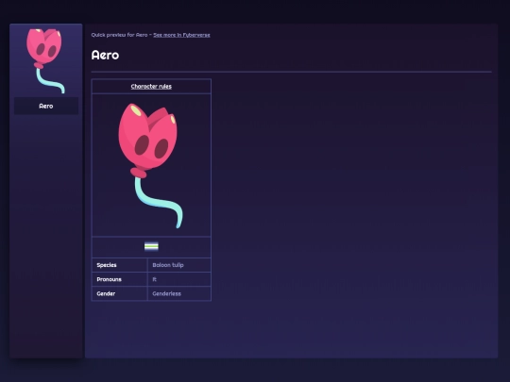Click the 'Pronouns' row label
The height and width of the screenshot is (382, 510).
[x=109, y=279]
